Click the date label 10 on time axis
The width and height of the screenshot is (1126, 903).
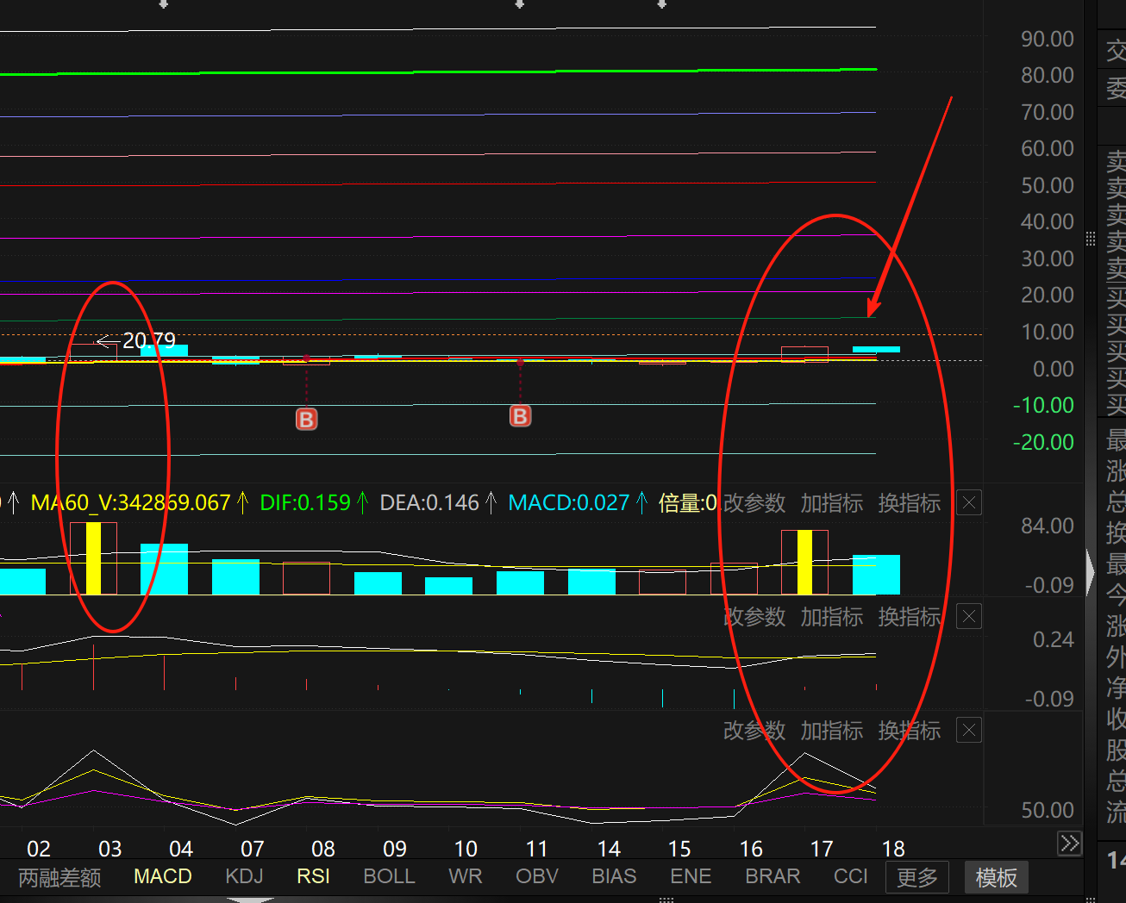coord(466,849)
